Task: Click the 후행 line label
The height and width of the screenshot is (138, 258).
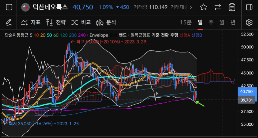Action: tap(174, 35)
